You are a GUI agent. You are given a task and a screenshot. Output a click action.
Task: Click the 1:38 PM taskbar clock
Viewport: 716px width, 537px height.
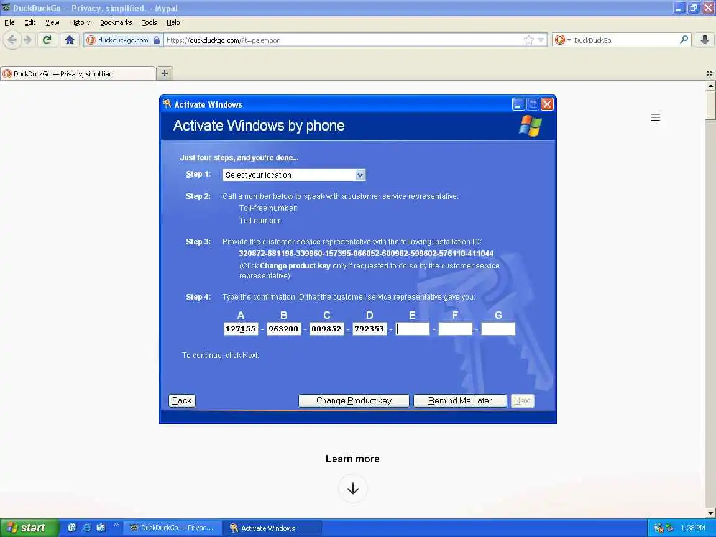(x=693, y=528)
